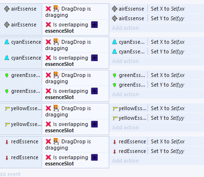204x177 pixels.
Task: Click the cyanEssence triangle icon beside DragDrop condition
Action: [x=7, y=42]
